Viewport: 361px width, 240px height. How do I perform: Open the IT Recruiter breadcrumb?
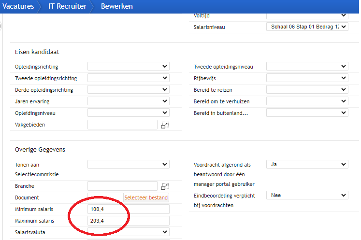(67, 6)
